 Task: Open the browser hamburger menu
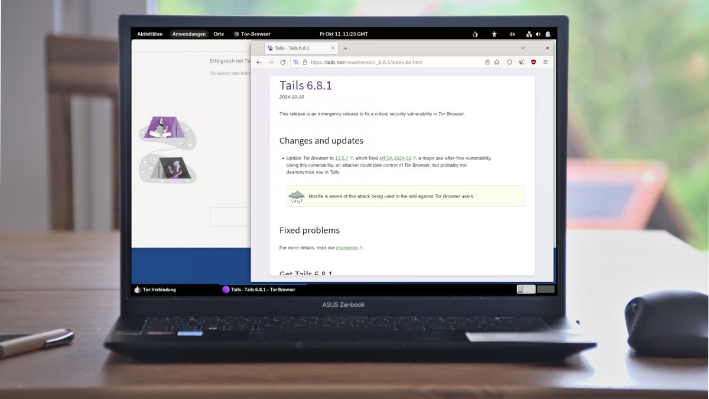[x=545, y=62]
